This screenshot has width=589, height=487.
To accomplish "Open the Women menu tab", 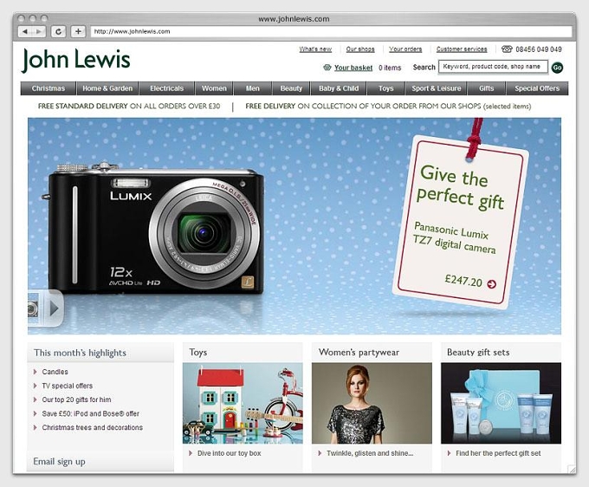I will point(214,88).
